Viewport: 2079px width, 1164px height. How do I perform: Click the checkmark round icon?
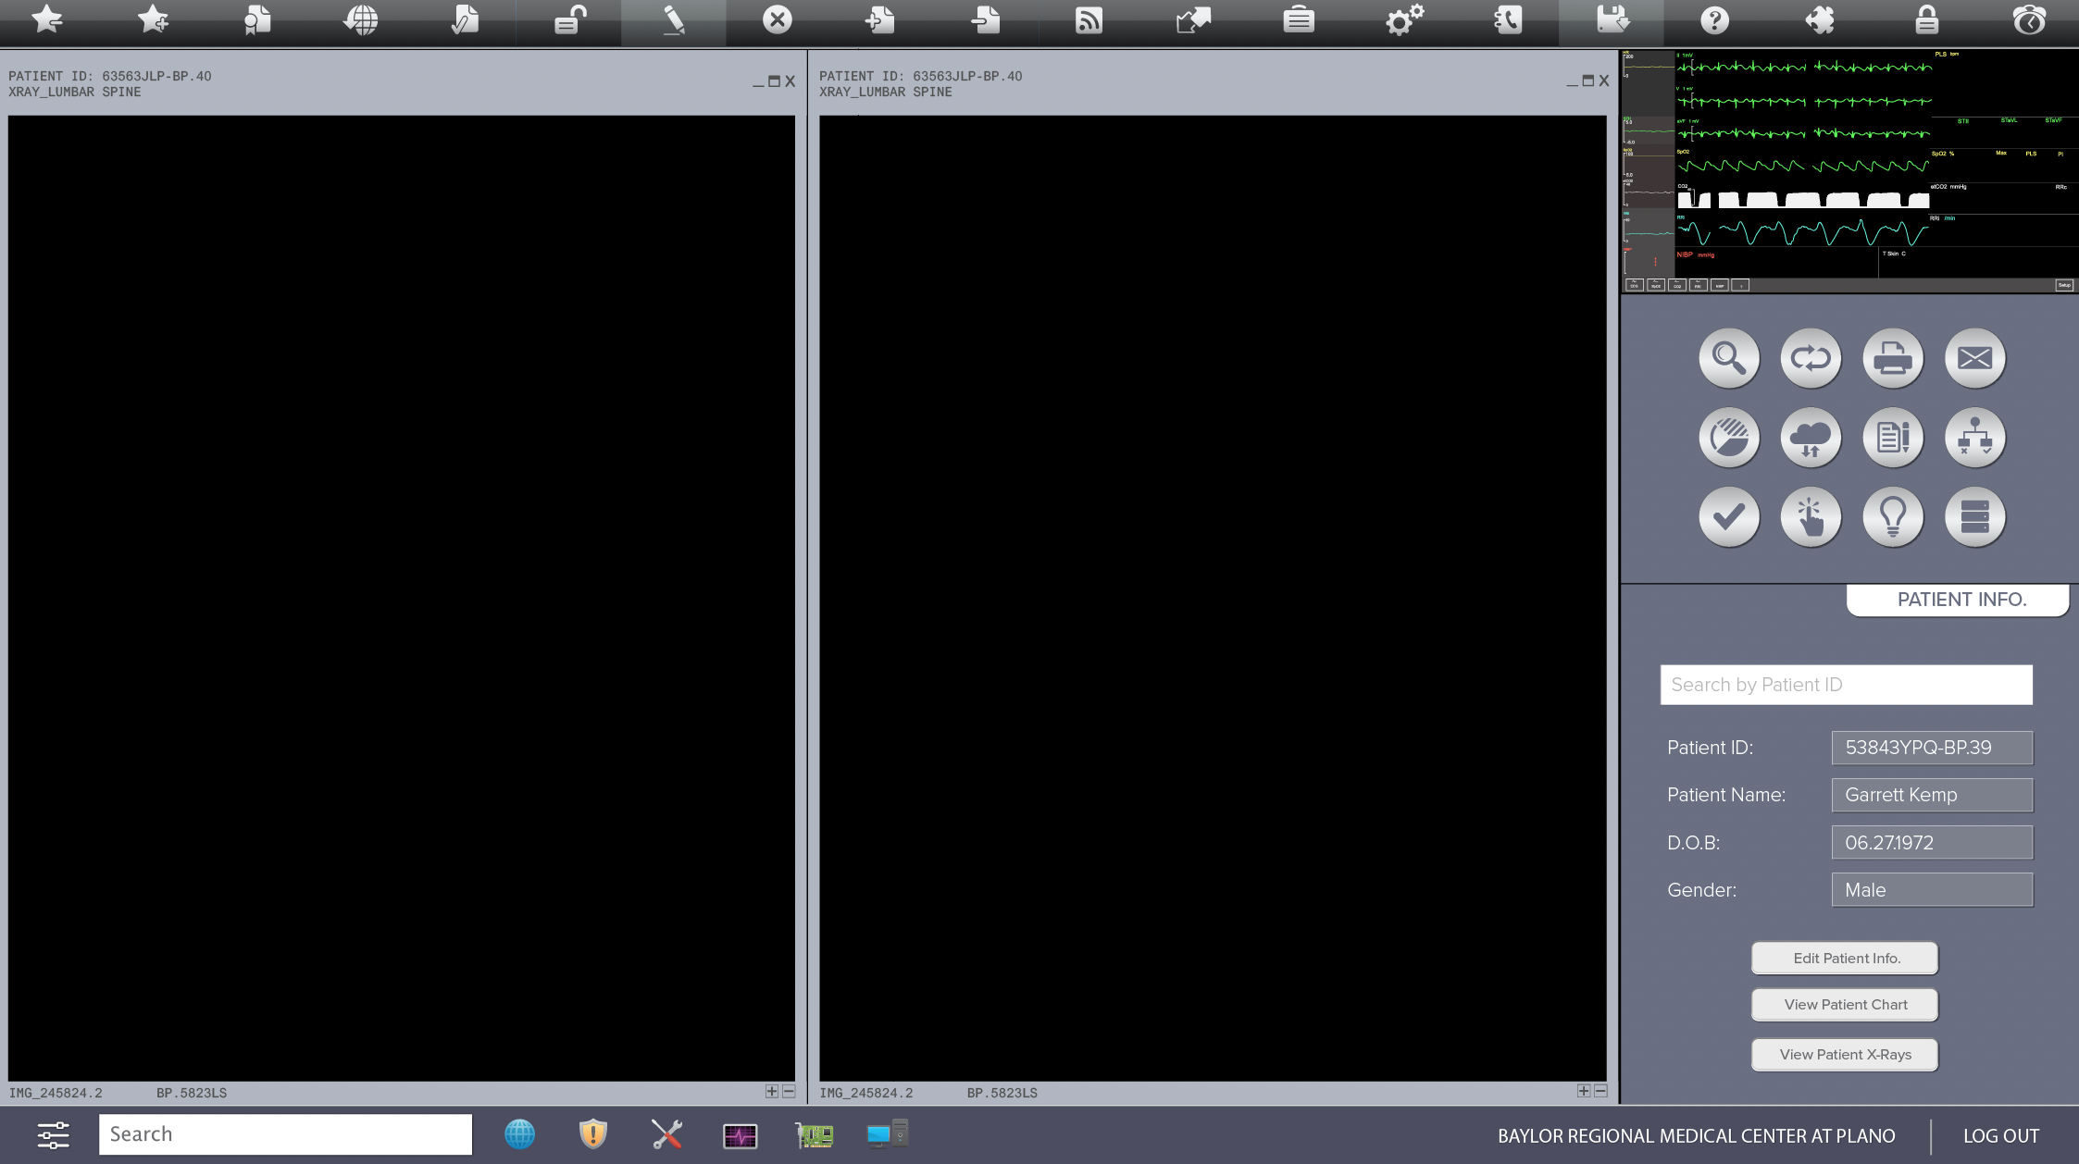click(x=1728, y=517)
